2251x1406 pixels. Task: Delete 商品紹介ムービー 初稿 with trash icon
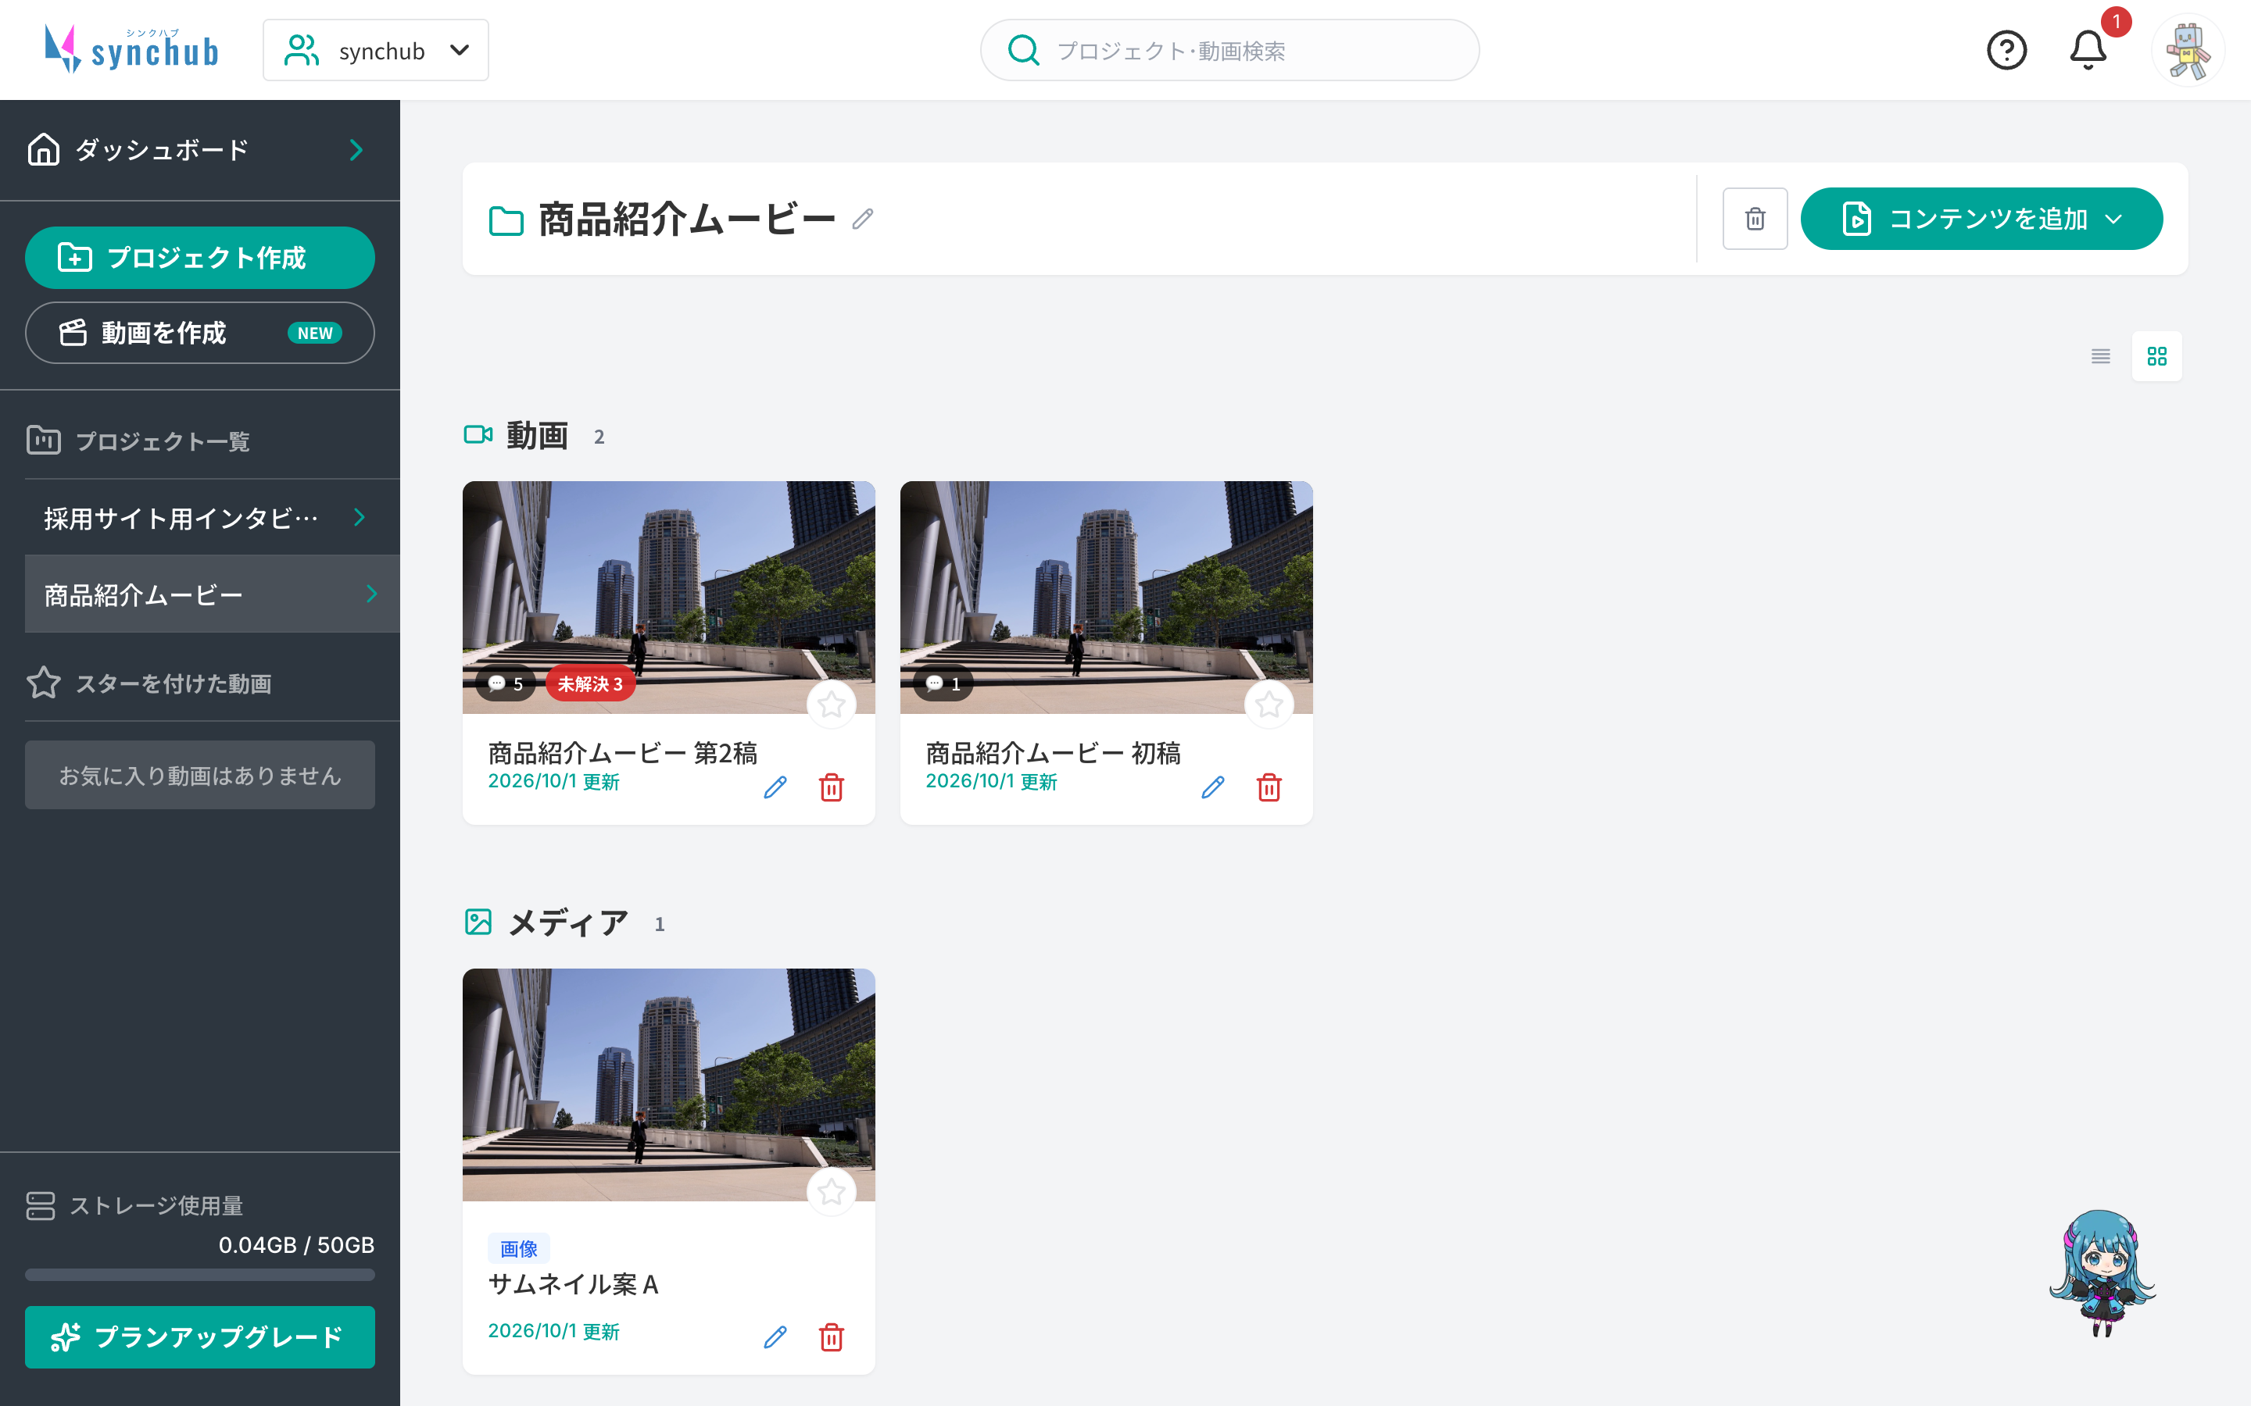pos(1269,787)
